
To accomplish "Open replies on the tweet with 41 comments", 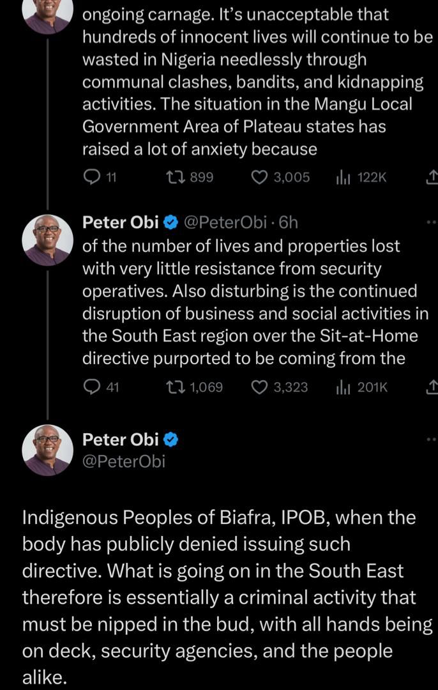I will 93,387.
